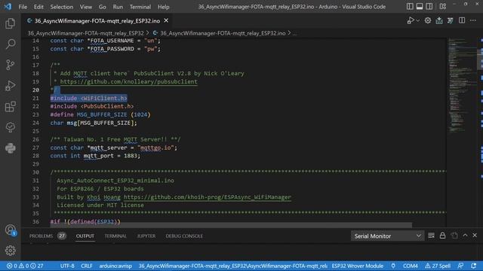Click the editor horizontal scrollbar

pyautogui.click(x=231, y=225)
